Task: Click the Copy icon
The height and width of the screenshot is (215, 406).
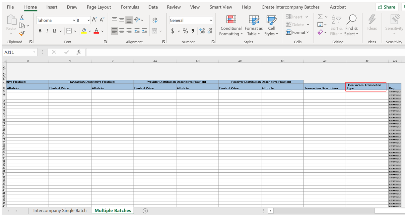Action: tap(22, 25)
